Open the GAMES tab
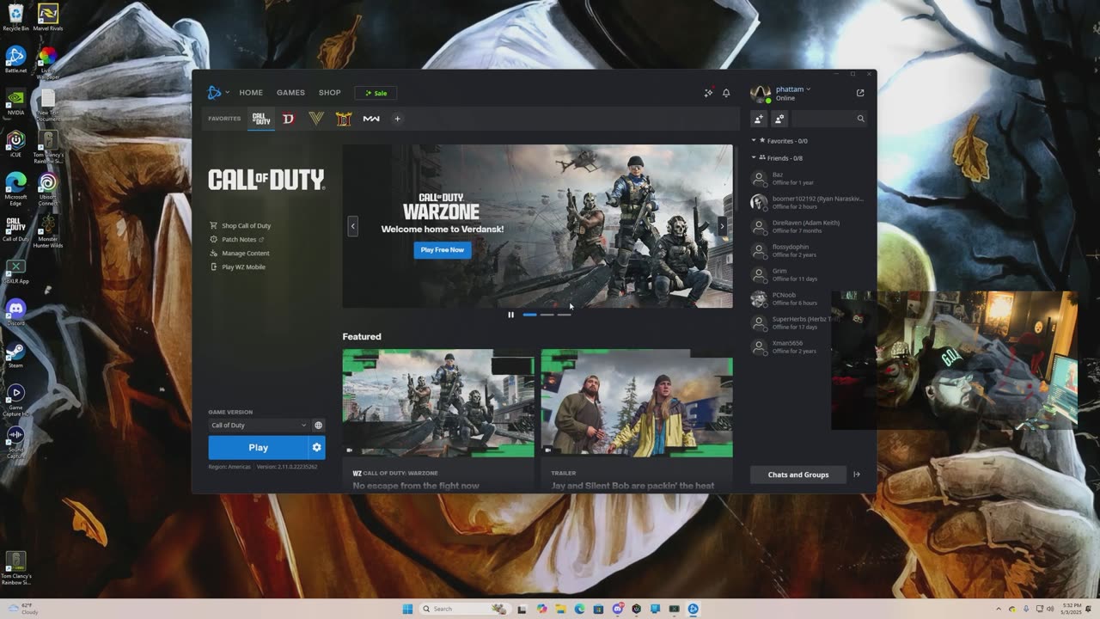 tap(290, 93)
